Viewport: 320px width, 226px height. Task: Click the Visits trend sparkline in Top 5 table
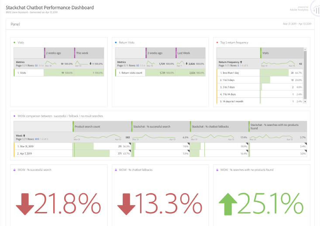tap(278, 63)
